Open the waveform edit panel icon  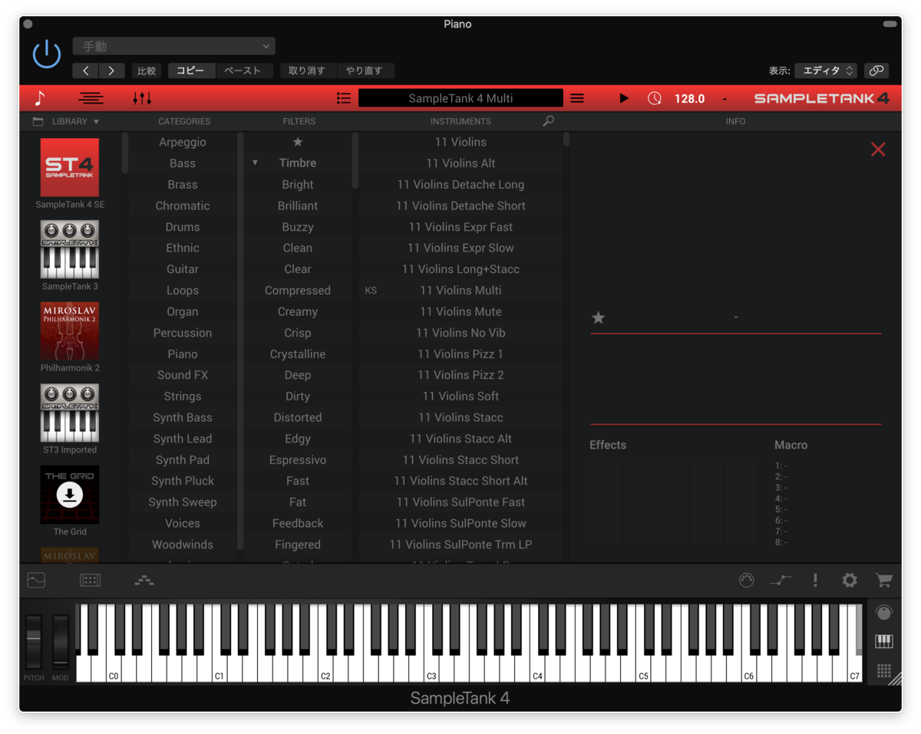point(36,581)
